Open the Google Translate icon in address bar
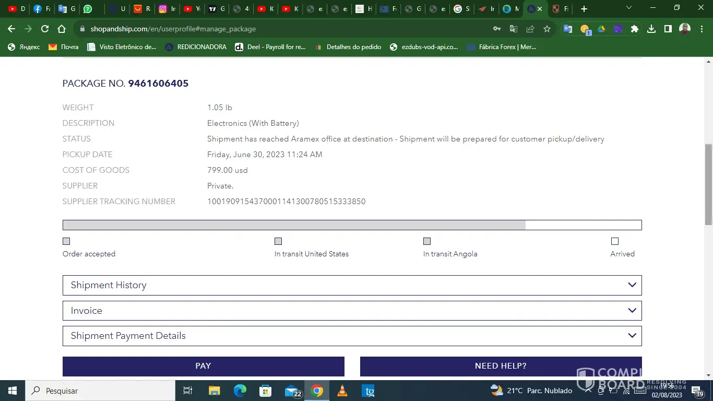The height and width of the screenshot is (401, 713). pos(514,29)
